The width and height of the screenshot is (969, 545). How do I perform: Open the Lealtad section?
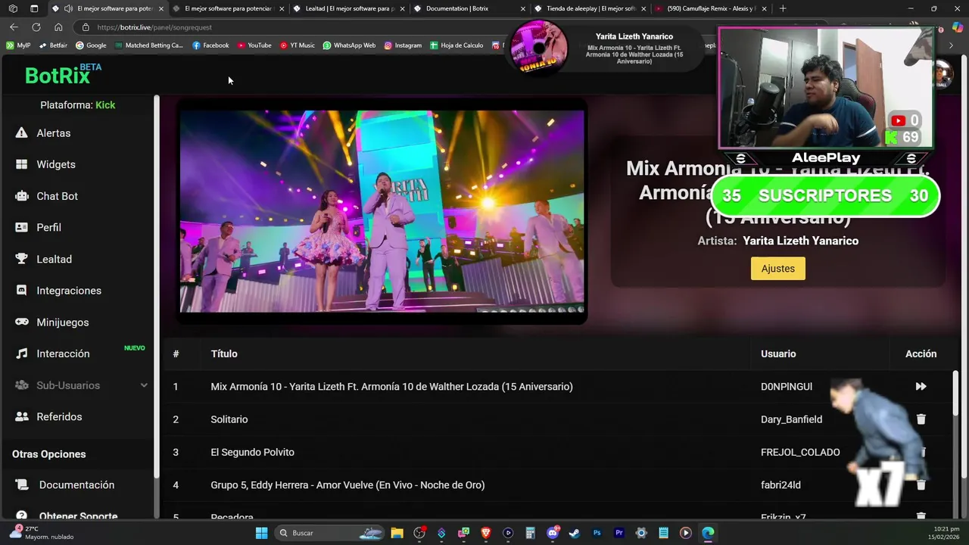click(54, 259)
